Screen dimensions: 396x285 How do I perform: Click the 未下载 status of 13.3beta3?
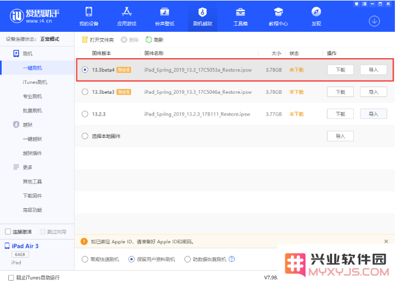[x=297, y=92]
